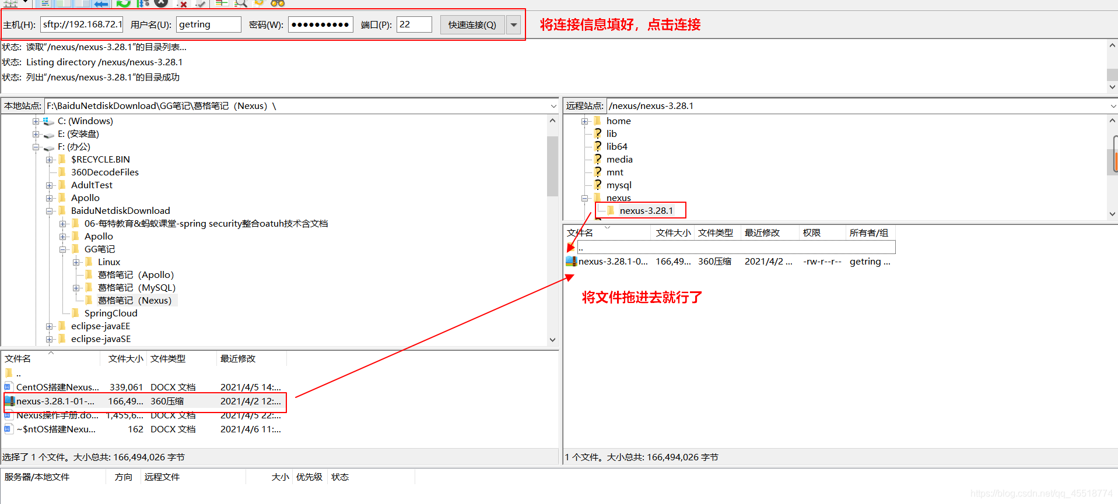Collapse the GG笔记 folder node

tap(63, 249)
